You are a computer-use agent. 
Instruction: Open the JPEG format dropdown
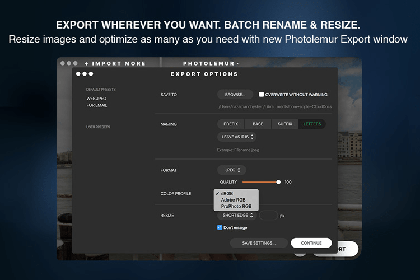(x=232, y=170)
